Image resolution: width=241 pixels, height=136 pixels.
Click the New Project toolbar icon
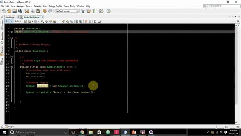click(x=9, y=11)
